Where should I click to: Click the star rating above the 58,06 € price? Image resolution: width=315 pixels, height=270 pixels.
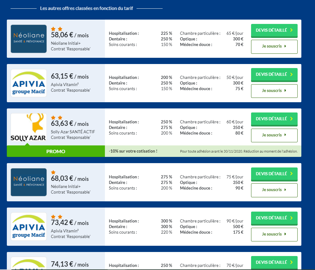(x=56, y=29)
